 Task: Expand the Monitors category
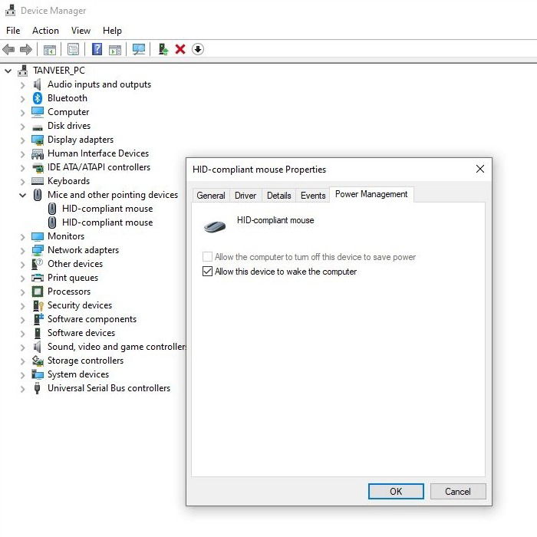22,237
